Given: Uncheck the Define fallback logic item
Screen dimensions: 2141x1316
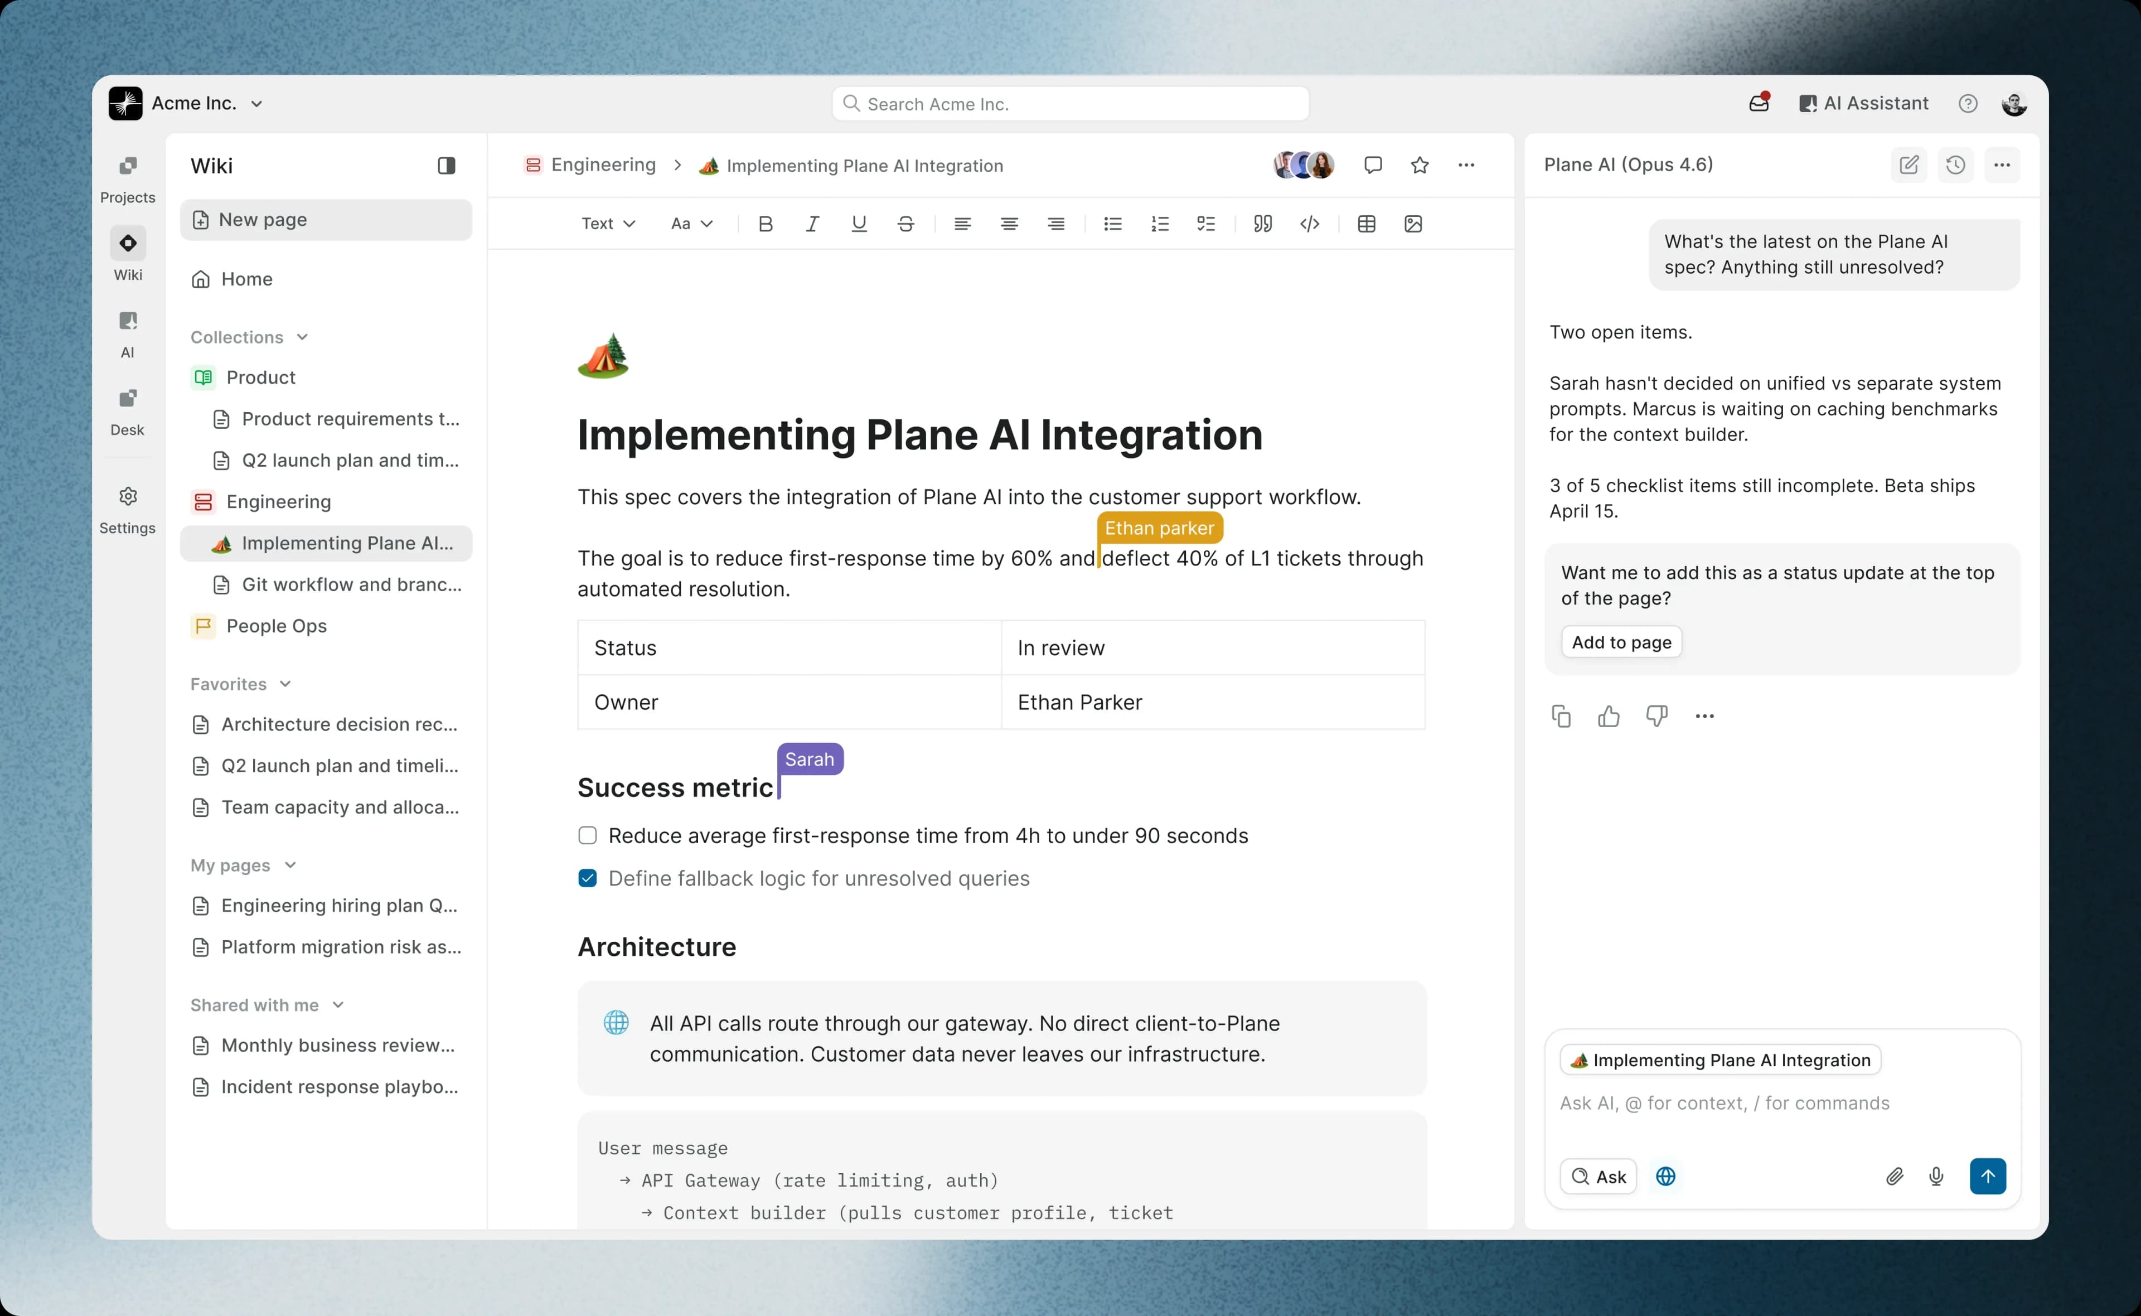Looking at the screenshot, I should [587, 878].
